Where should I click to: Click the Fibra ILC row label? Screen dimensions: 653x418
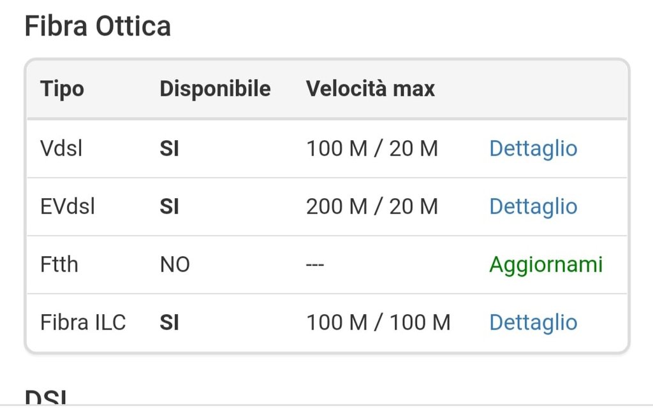coord(83,322)
